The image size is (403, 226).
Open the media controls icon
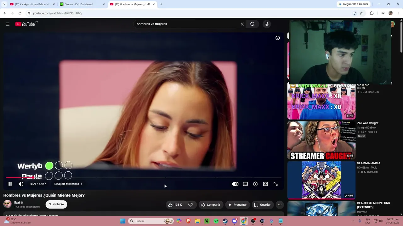pyautogui.click(x=383, y=13)
